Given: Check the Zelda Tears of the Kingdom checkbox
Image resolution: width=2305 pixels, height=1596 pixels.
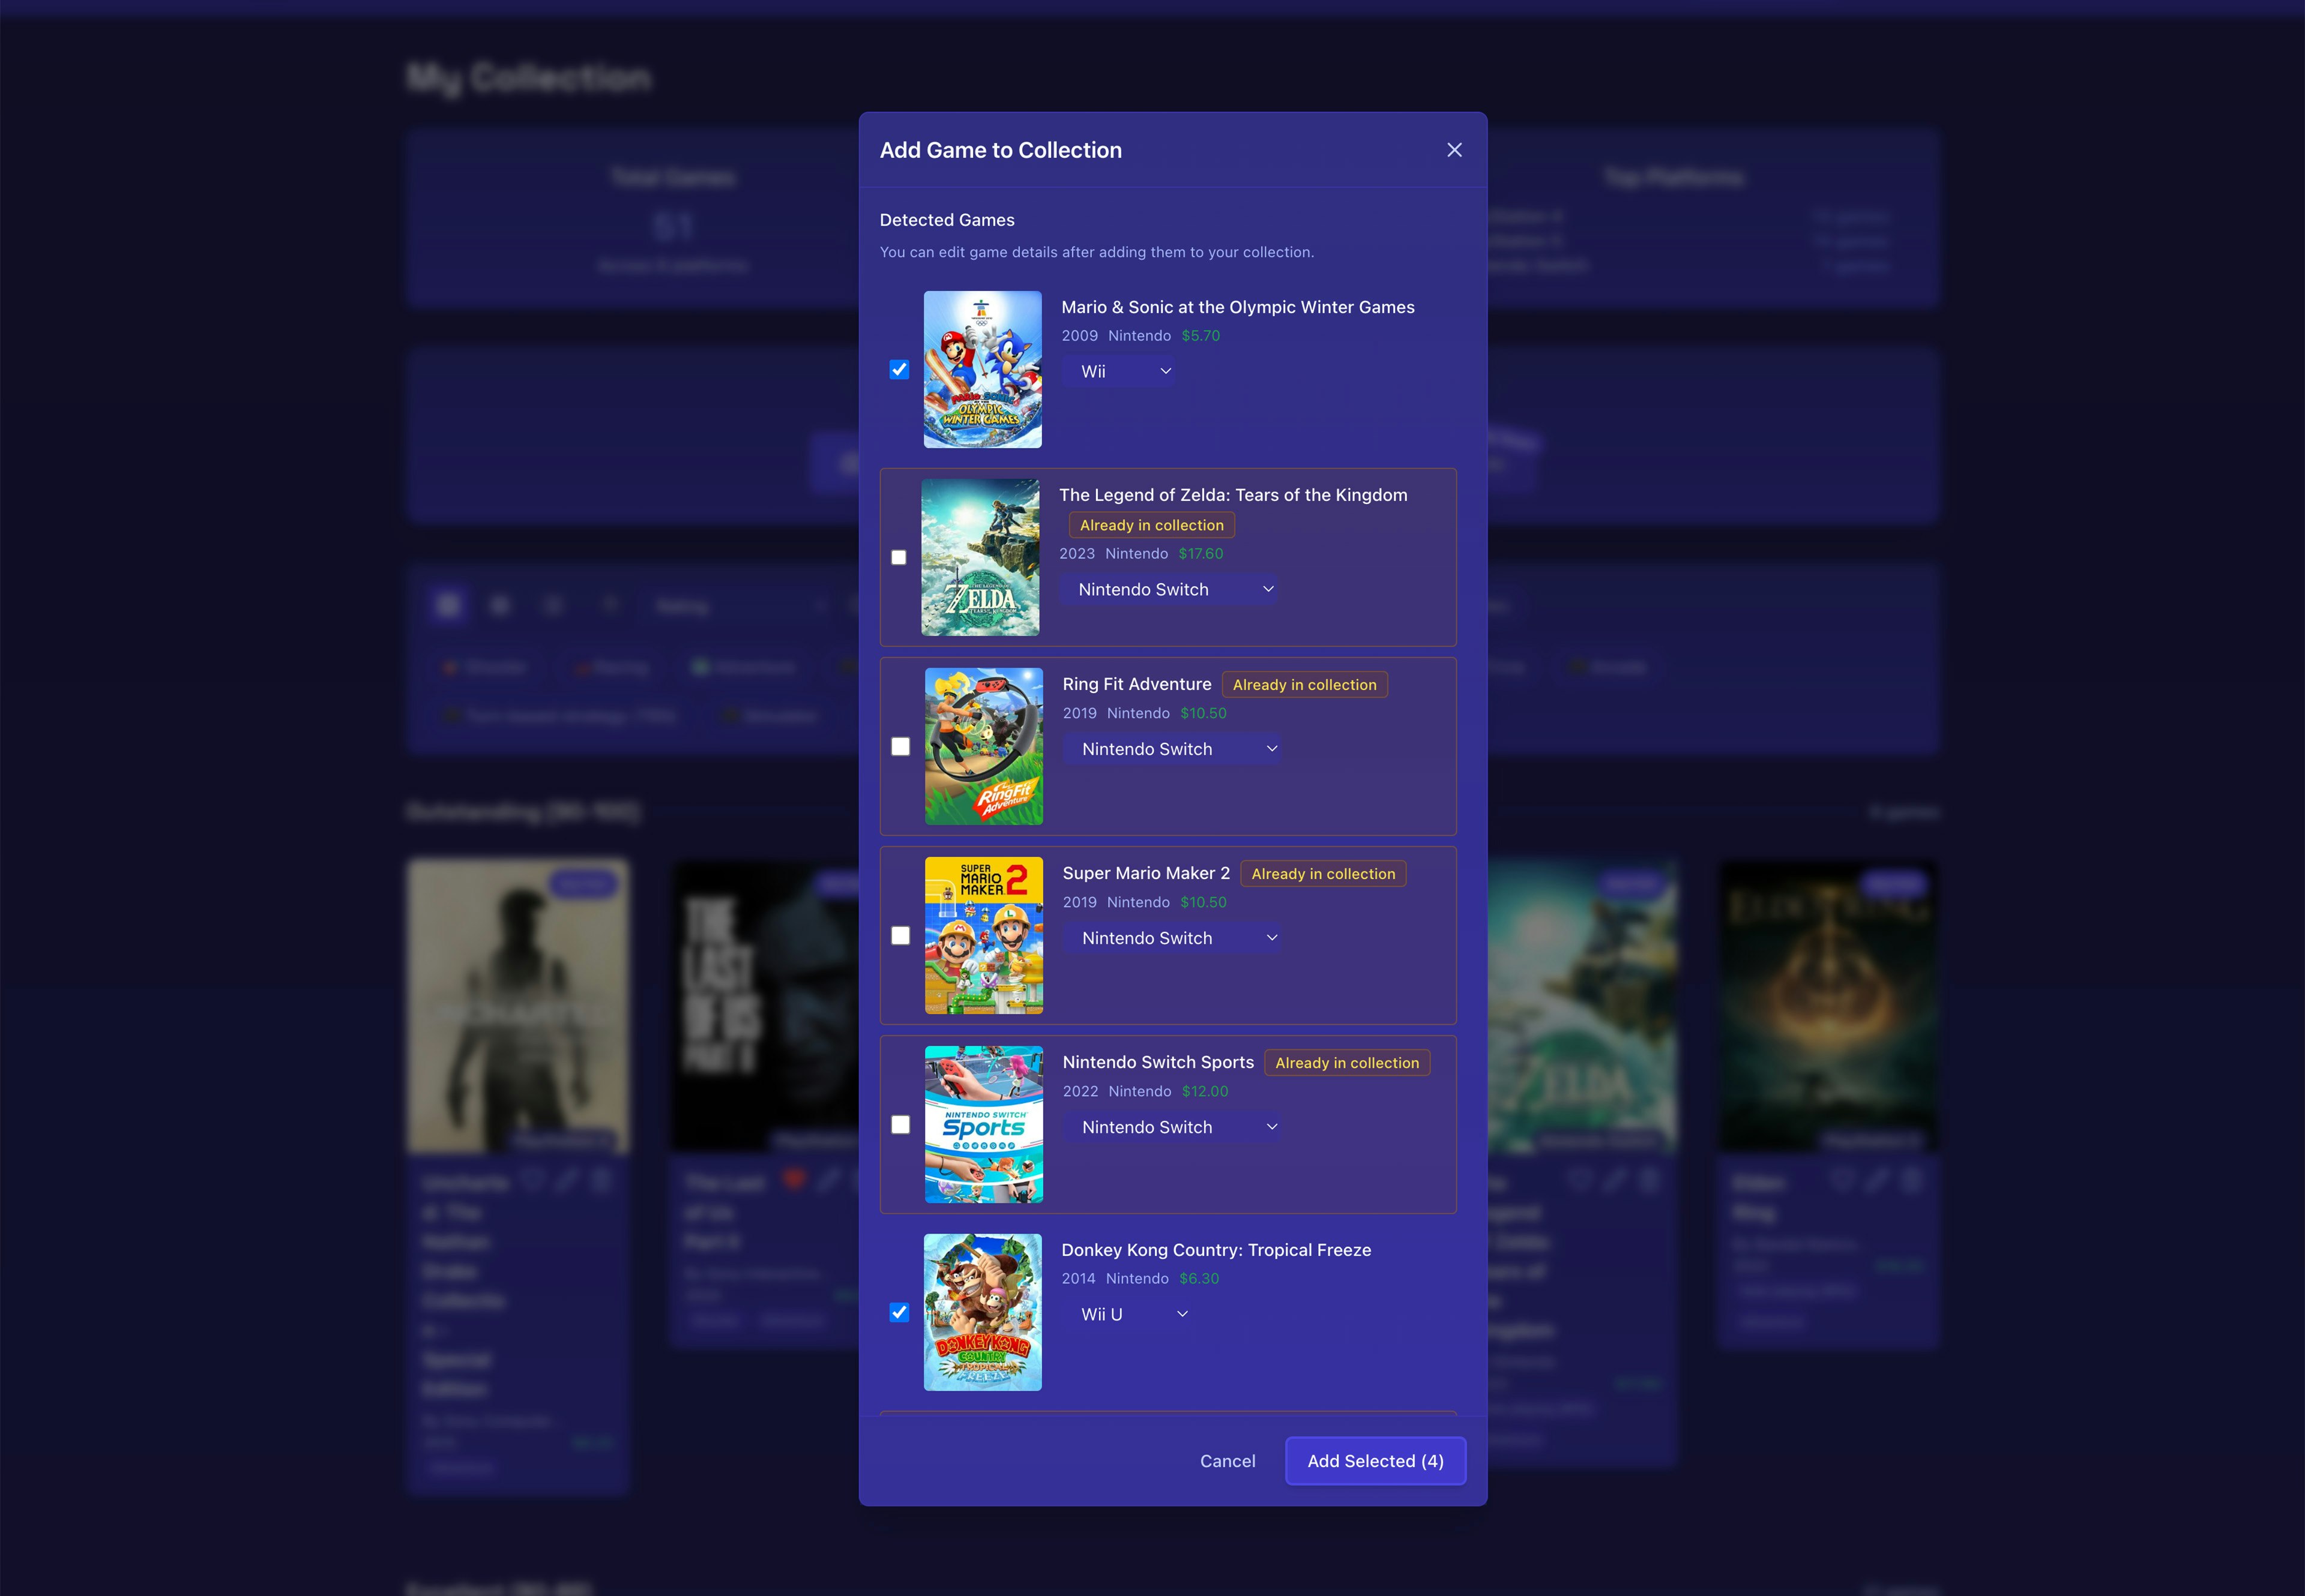Looking at the screenshot, I should (899, 558).
